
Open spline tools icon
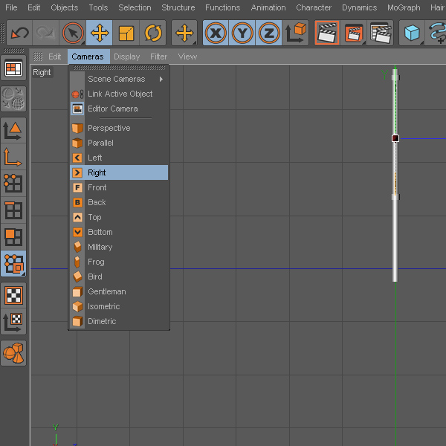pyautogui.click(x=436, y=33)
